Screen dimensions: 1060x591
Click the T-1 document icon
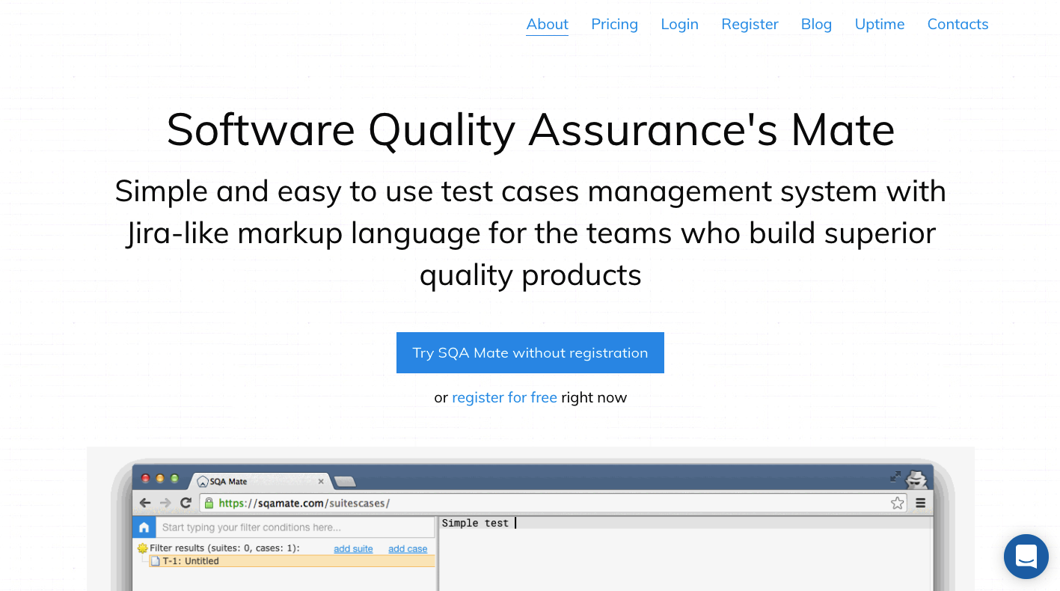pyautogui.click(x=156, y=561)
